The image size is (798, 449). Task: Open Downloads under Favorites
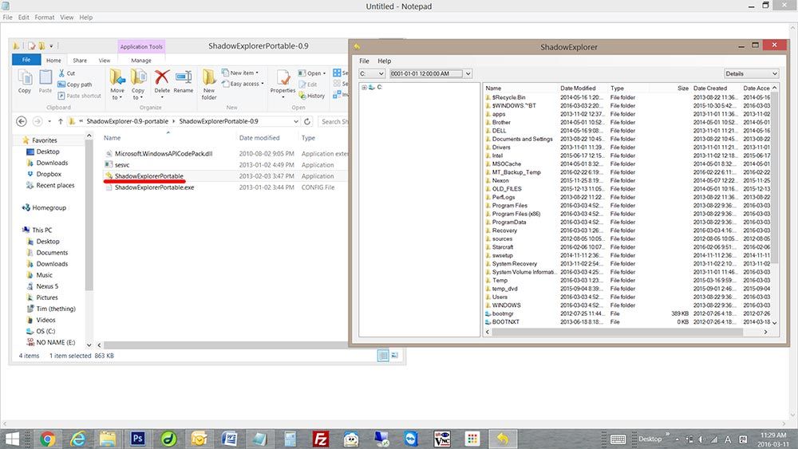(52, 163)
